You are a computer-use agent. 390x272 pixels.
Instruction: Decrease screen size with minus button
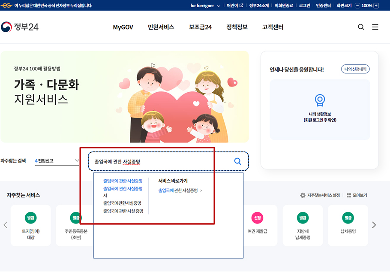point(357,6)
